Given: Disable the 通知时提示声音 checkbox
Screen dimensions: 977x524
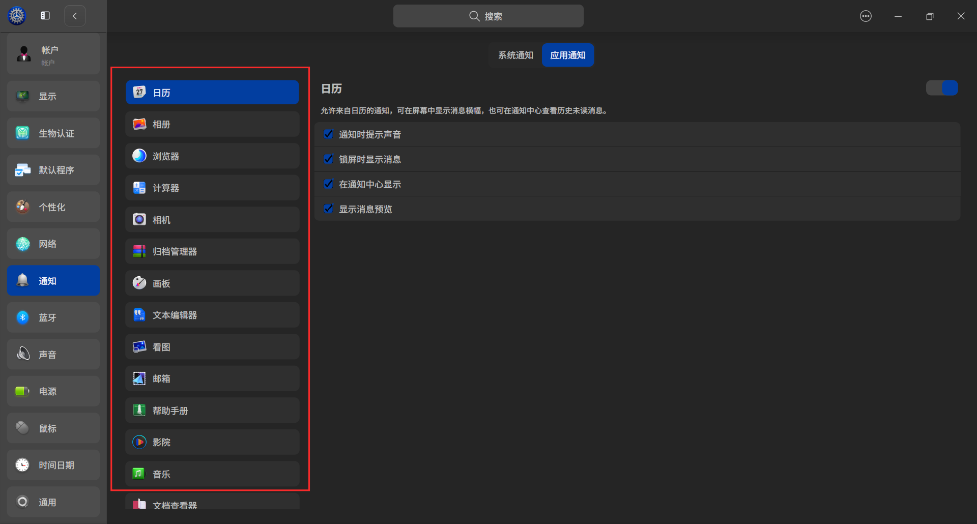Looking at the screenshot, I should (x=328, y=134).
